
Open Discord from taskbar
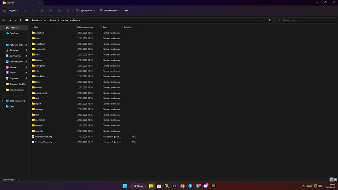pyautogui.click(x=206, y=186)
